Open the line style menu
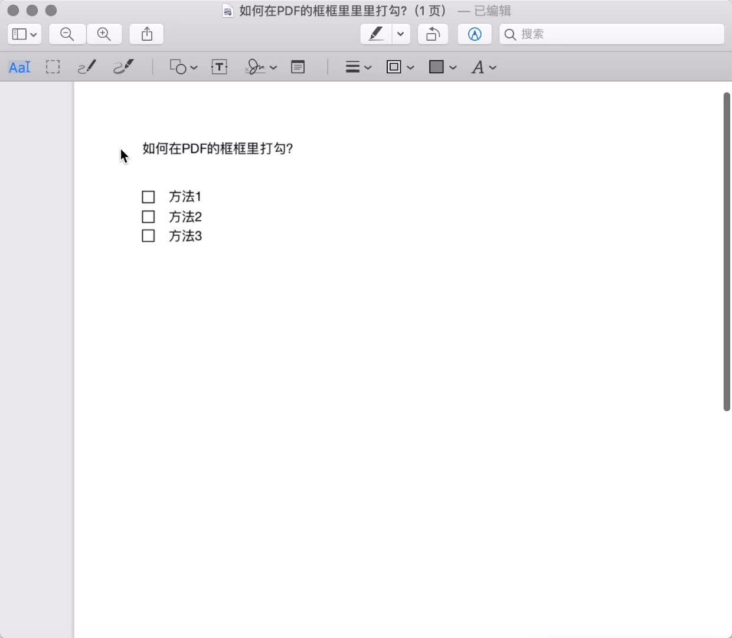732x638 pixels. click(x=358, y=67)
